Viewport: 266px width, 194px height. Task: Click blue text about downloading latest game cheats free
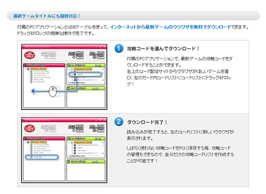pos(171,27)
